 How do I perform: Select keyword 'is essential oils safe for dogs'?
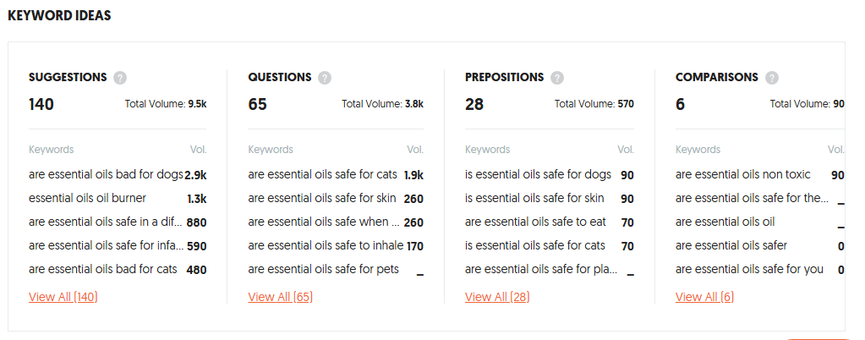[x=538, y=174]
